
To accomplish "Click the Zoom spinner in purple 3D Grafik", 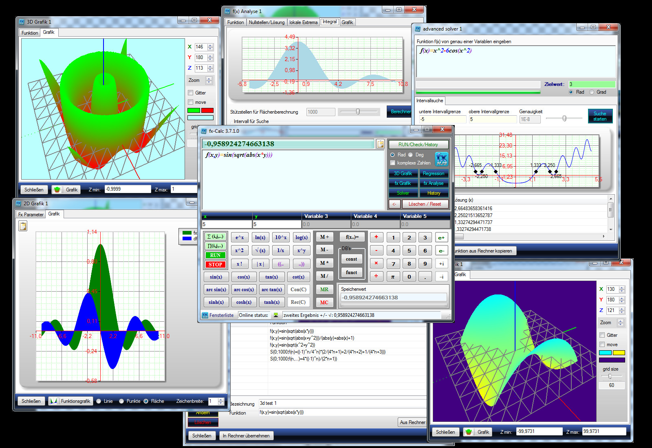I will tap(621, 323).
